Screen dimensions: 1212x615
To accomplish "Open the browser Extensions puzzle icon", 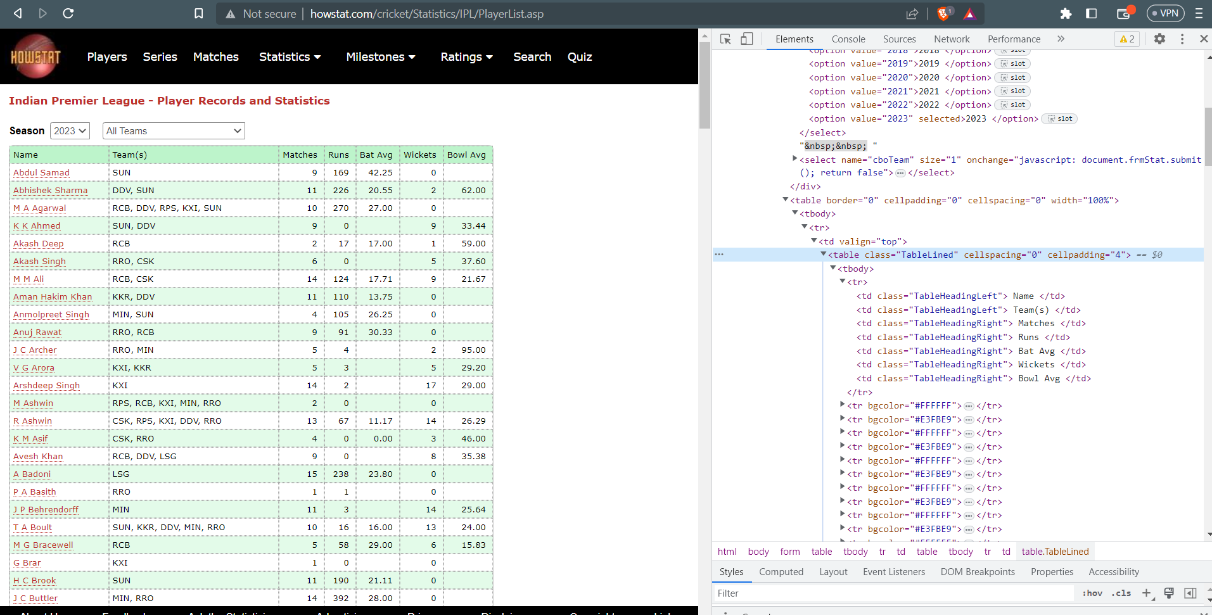I will coord(1065,13).
